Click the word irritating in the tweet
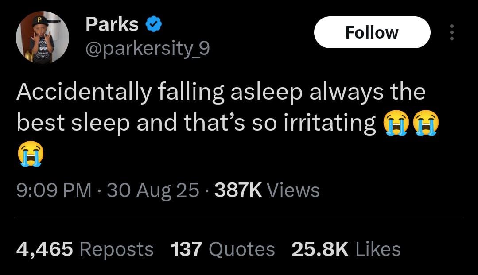Screen dimensions: 478x275 [330, 123]
